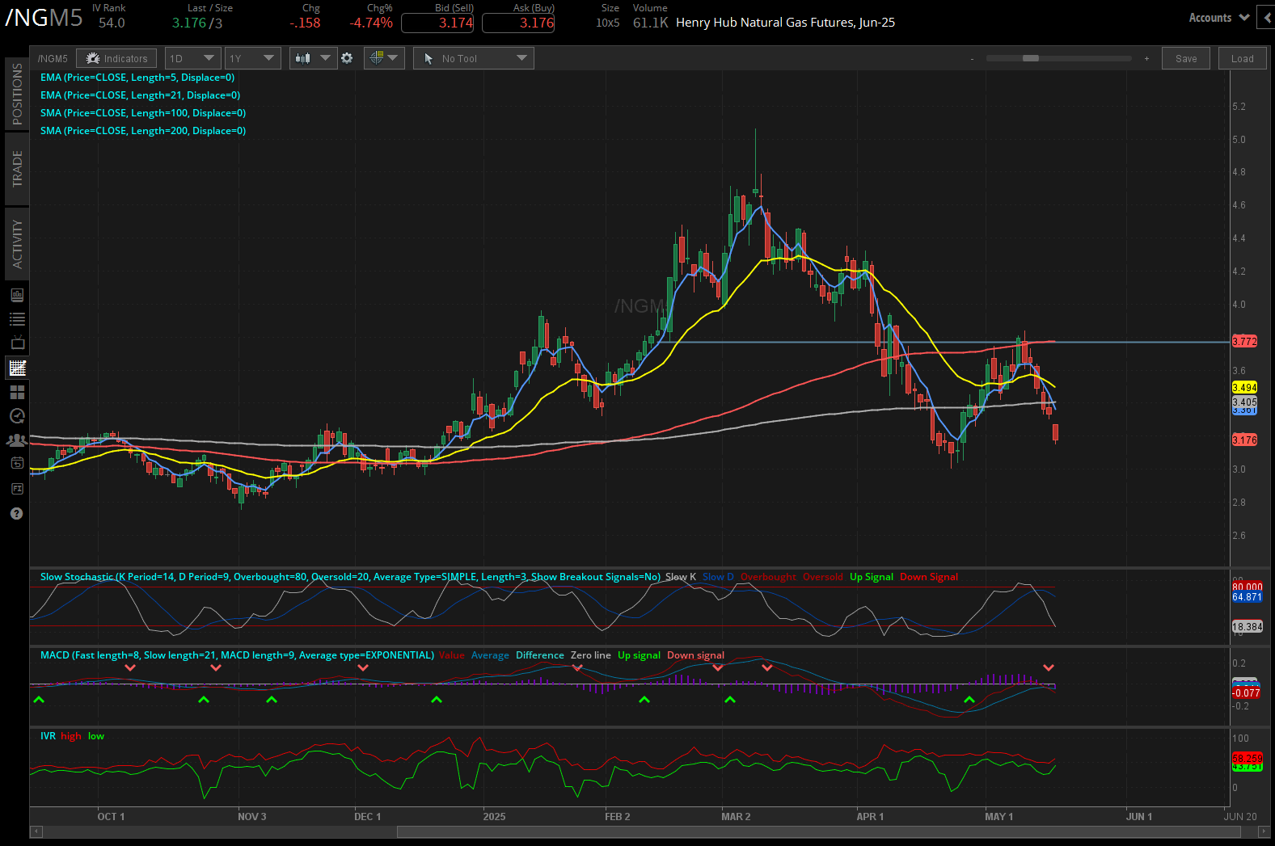This screenshot has width=1275, height=846.
Task: Click the 18.384 stochastic value label
Action: tap(1247, 626)
